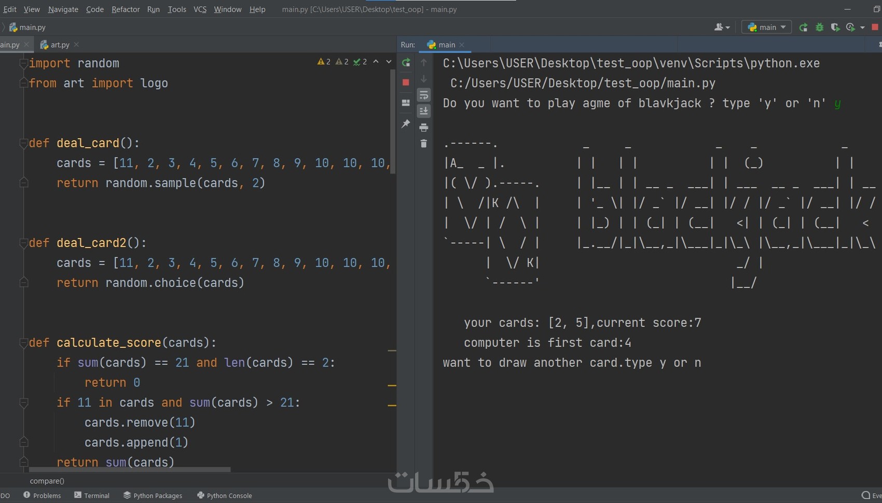Fold the 'if 11 in cards' block
This screenshot has width=882, height=503.
(x=23, y=402)
